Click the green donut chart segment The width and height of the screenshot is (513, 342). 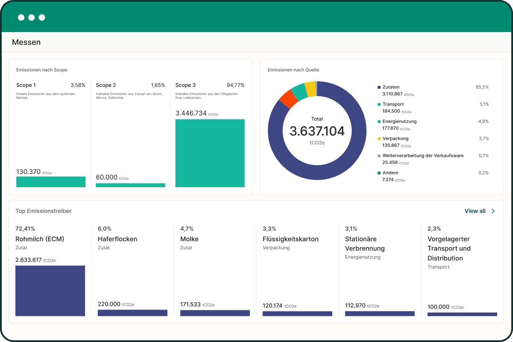coord(299,92)
